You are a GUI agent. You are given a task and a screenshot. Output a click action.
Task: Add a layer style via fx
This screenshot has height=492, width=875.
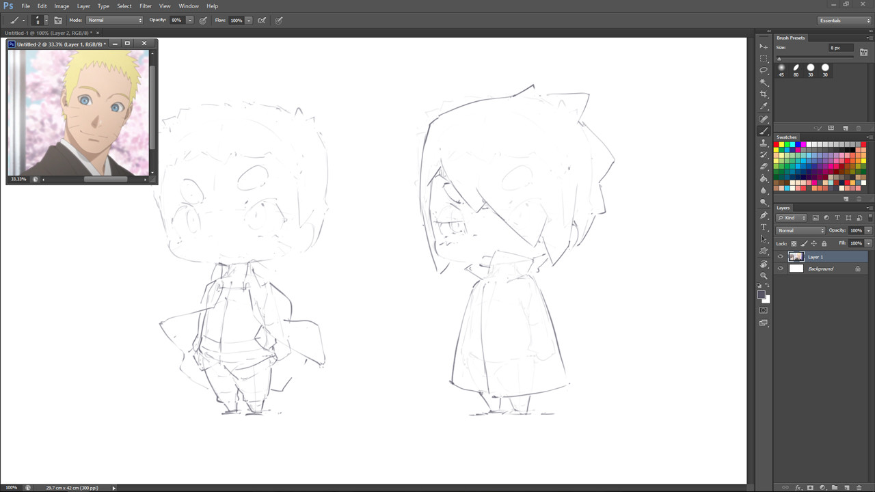(x=798, y=488)
